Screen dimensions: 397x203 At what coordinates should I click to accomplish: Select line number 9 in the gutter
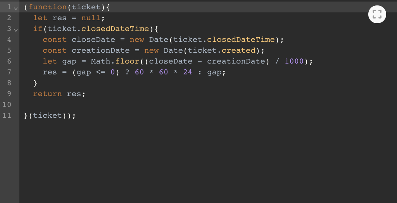click(x=9, y=94)
